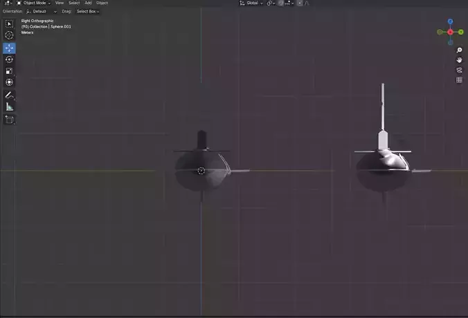Choose the Measure tool
Image resolution: width=468 pixels, height=318 pixels.
9,106
